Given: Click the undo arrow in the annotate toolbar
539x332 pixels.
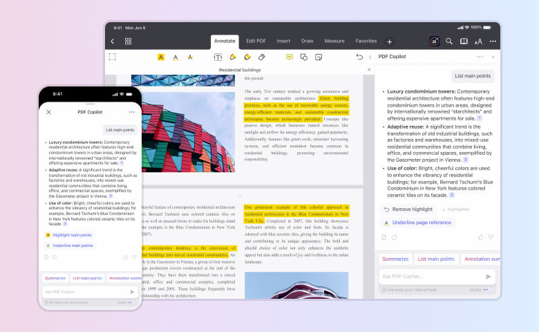Looking at the screenshot, I should point(359,57).
